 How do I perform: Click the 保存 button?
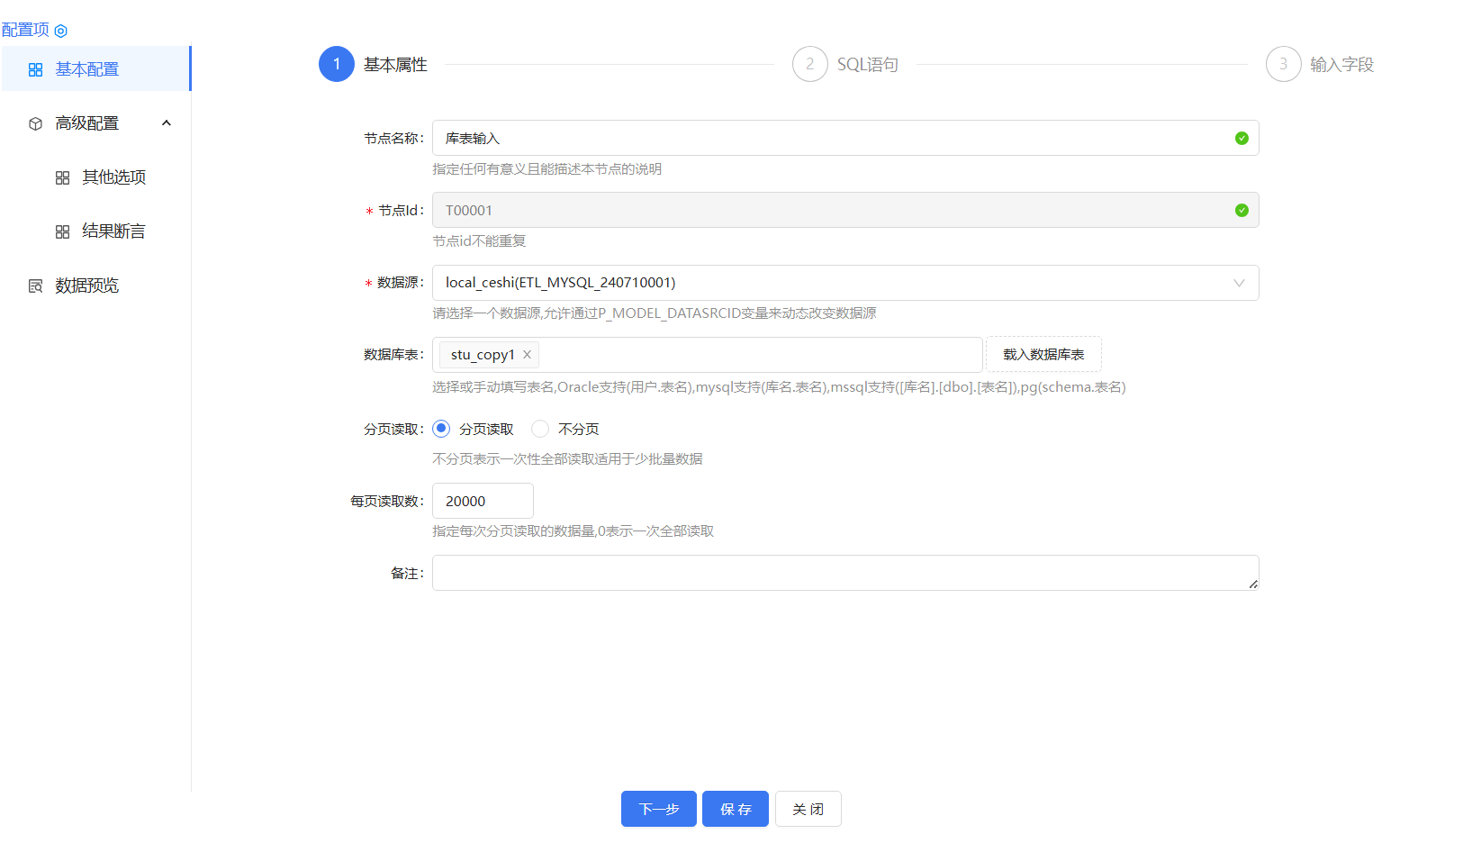tap(736, 809)
